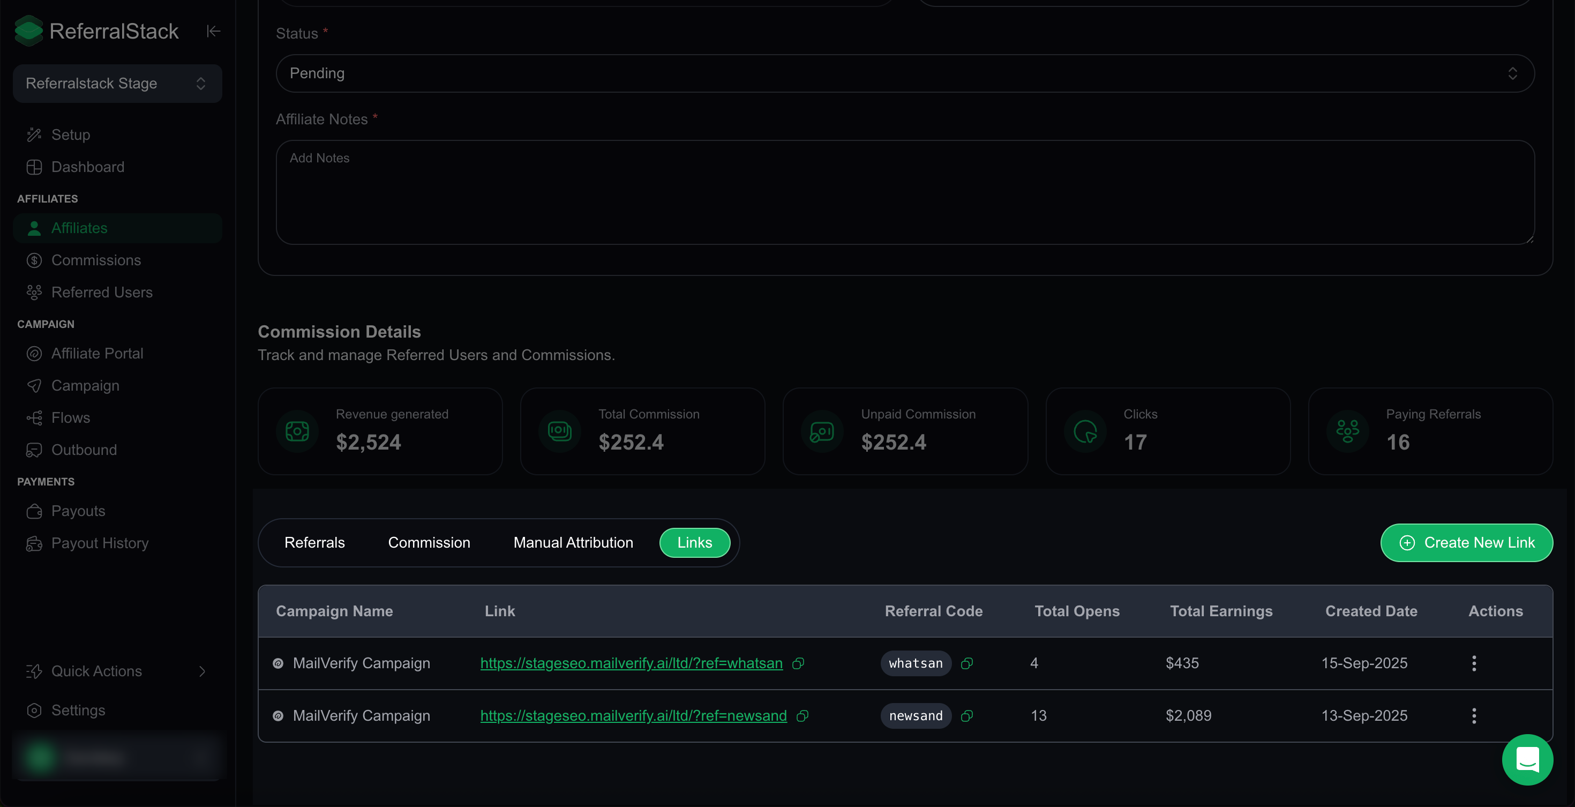The image size is (1575, 807).
Task: Copy the newsand referral code
Action: coord(966,716)
